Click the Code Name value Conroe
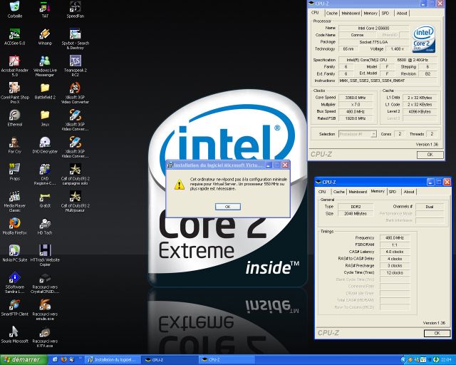The image size is (456, 365). pyautogui.click(x=357, y=35)
